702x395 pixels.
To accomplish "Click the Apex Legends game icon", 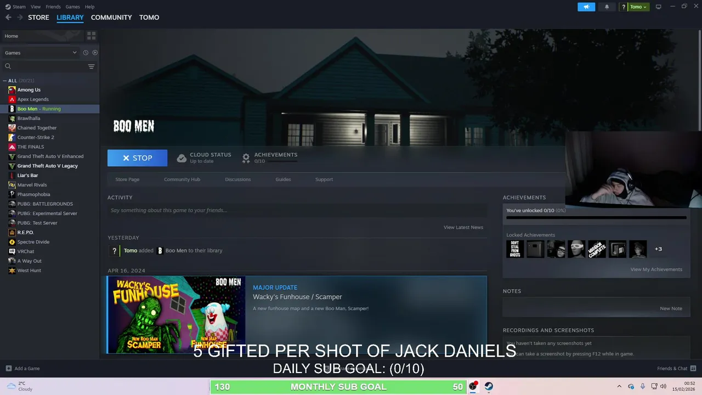I will coord(12,99).
